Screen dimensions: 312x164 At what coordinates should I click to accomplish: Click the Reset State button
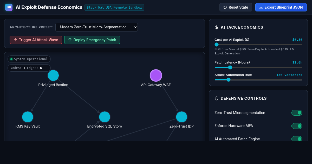(x=236, y=7)
